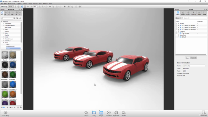The height and width of the screenshot is (117, 208).
Task: Collapse the Scene Sets tree node
Action: pos(176,35)
